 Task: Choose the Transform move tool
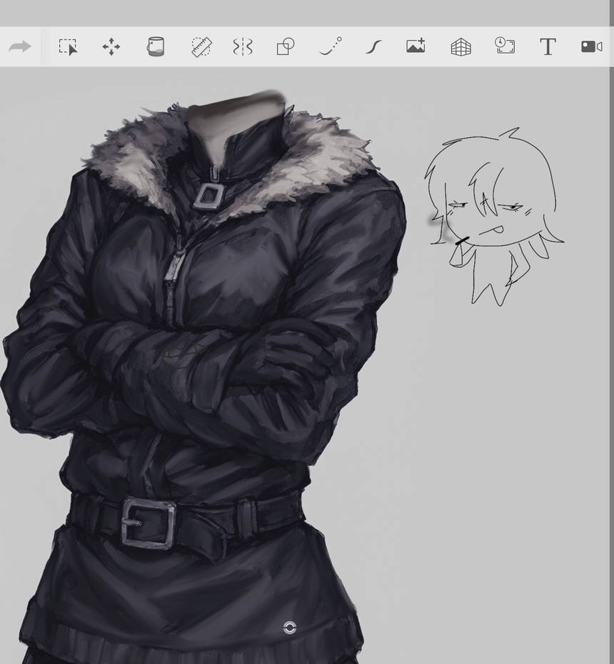(x=111, y=46)
